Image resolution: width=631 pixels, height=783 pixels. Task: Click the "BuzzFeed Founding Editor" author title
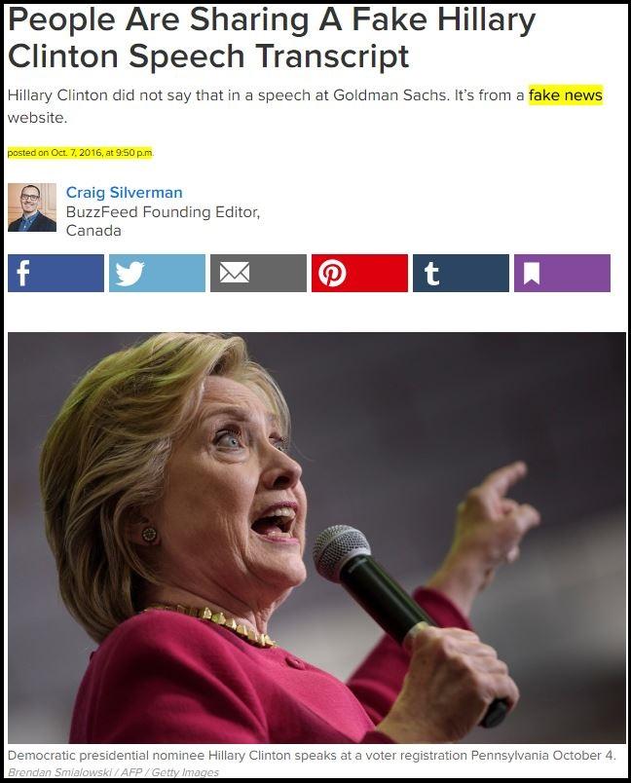[163, 212]
